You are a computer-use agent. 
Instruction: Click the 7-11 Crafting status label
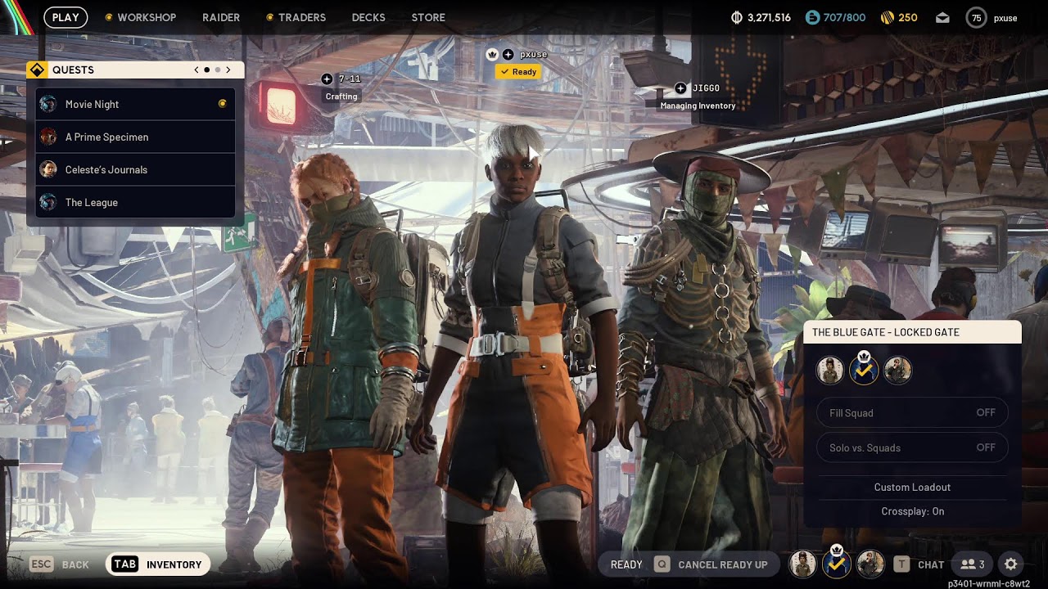(341, 97)
